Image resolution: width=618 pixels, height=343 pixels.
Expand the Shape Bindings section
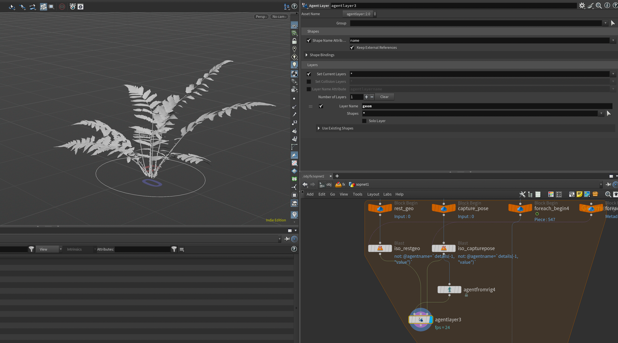point(307,55)
